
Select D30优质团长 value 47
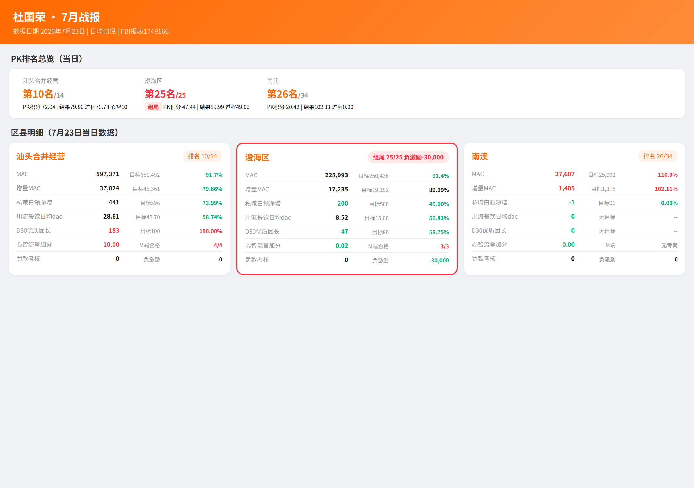[345, 232]
